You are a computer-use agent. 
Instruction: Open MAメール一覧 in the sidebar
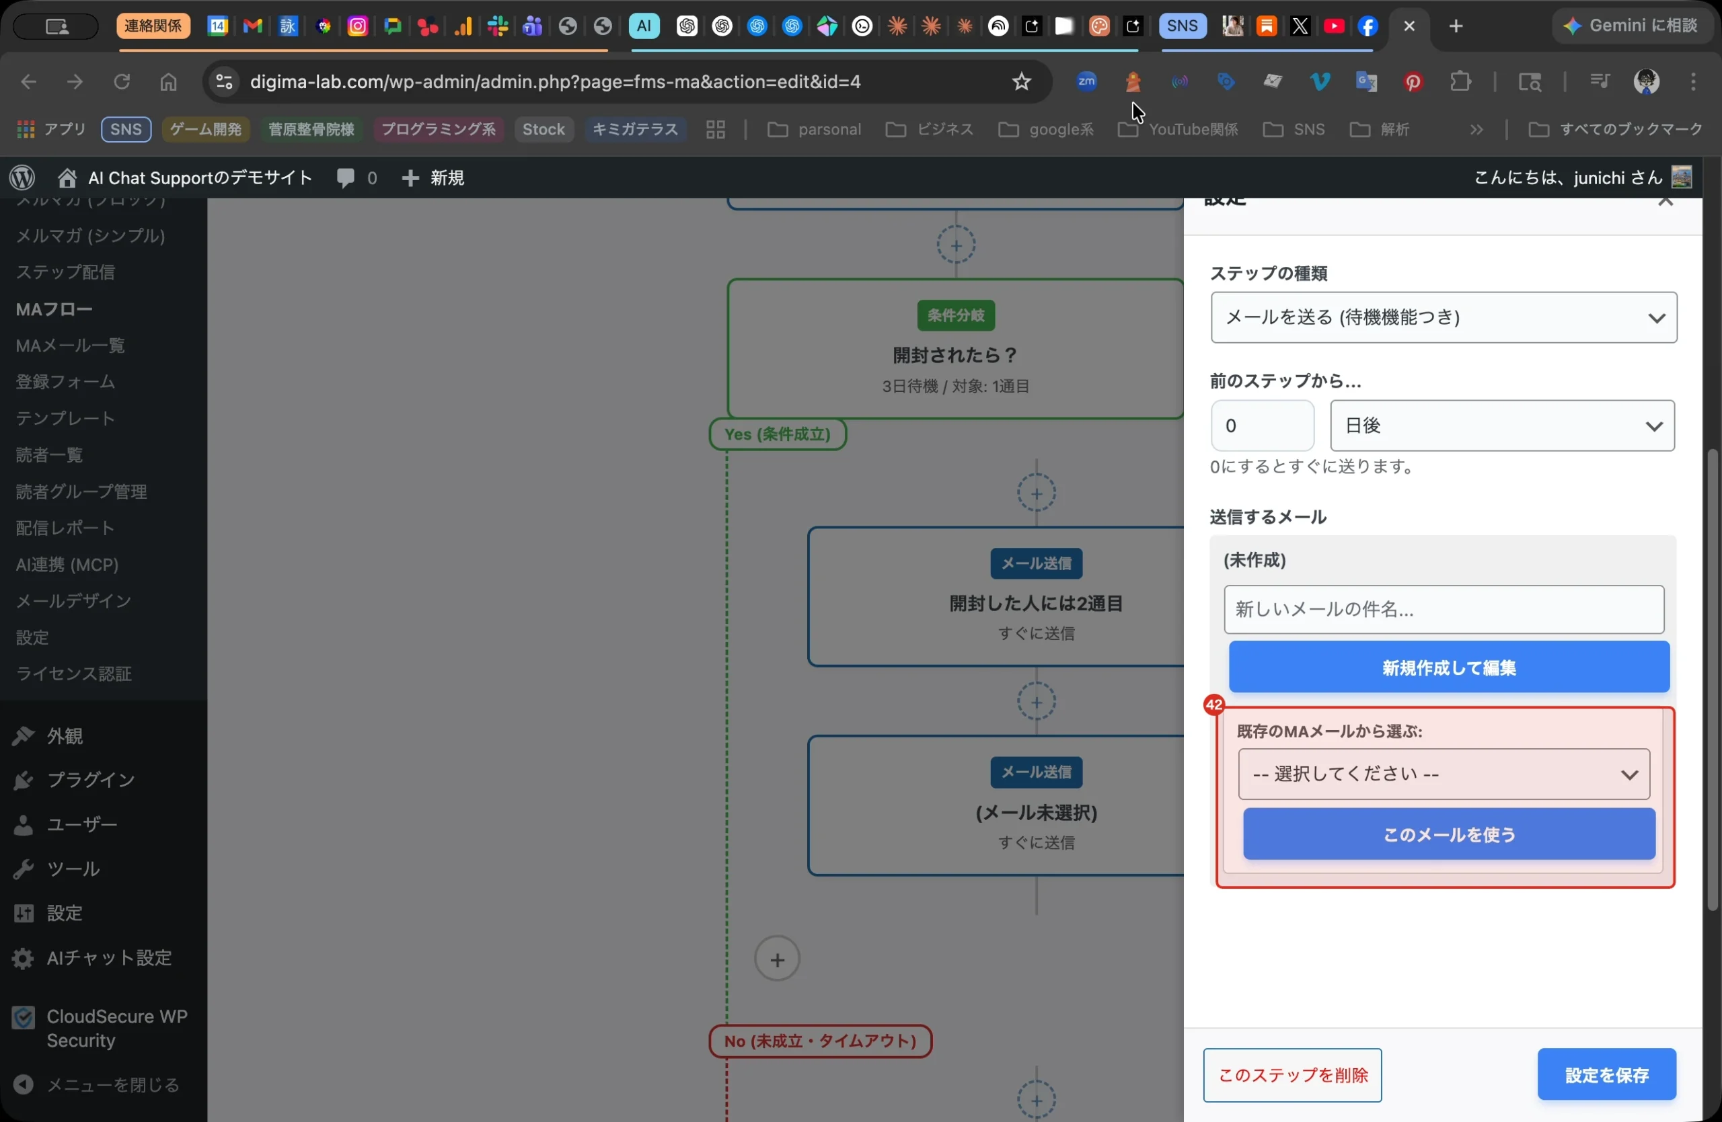(x=70, y=346)
